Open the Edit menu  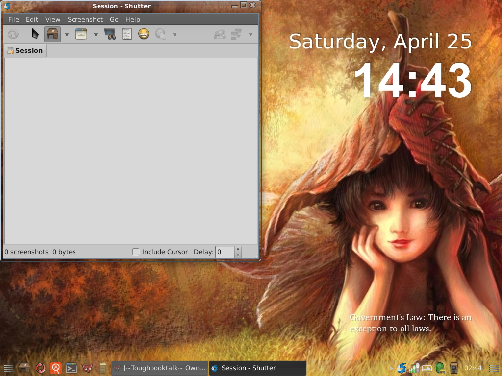point(32,19)
